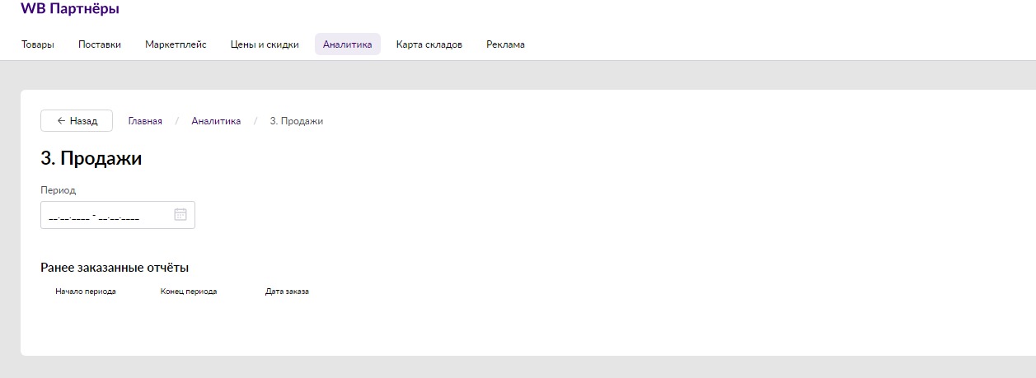Click the Назад back button
This screenshot has width=1036, height=378.
[x=77, y=120]
